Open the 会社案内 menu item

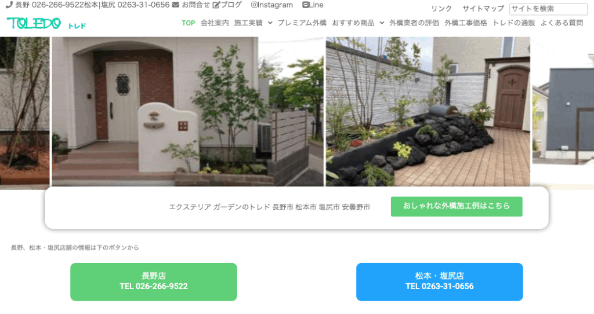pos(215,23)
